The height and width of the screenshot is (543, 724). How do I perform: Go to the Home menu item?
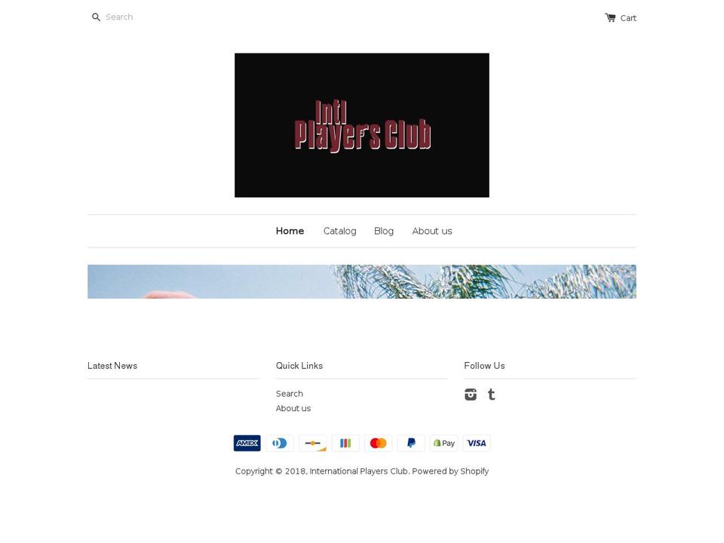pyautogui.click(x=290, y=231)
